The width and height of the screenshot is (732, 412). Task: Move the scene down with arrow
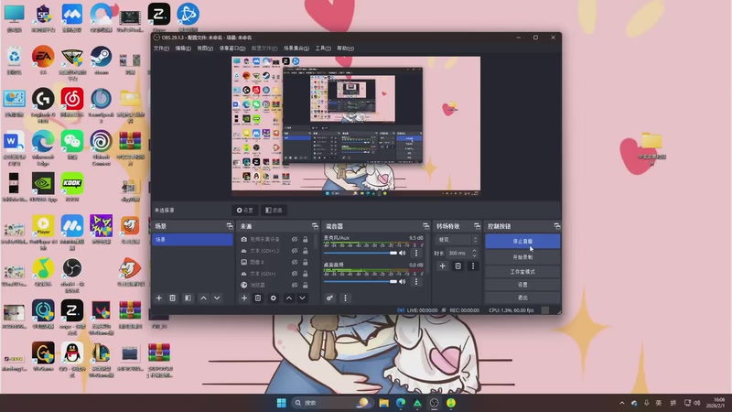217,298
